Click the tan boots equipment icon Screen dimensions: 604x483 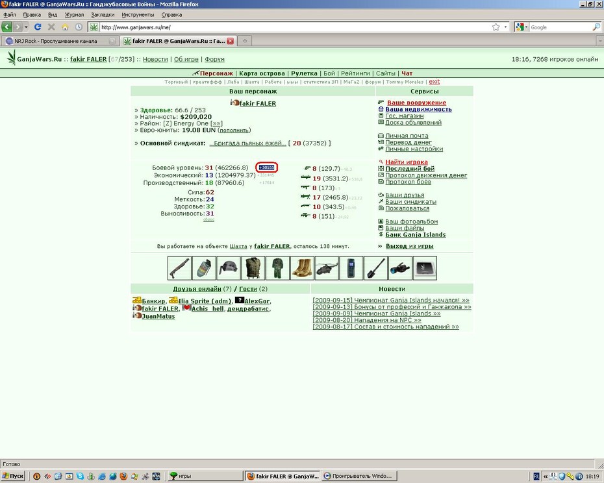click(302, 268)
